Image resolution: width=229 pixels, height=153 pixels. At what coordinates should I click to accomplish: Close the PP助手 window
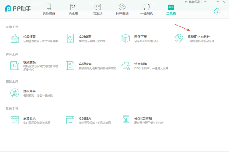coord(224,2)
